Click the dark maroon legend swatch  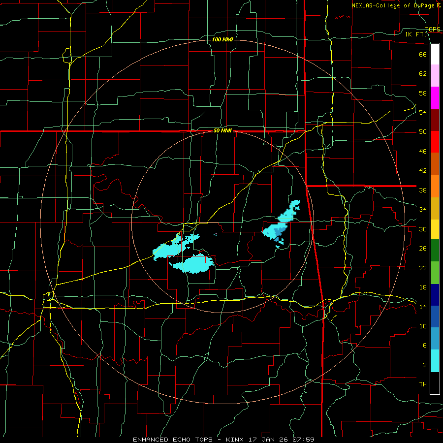435,120
